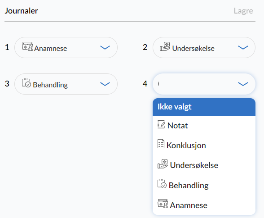
Task: Choose 'Behandling' in the open list
Action: (x=204, y=185)
